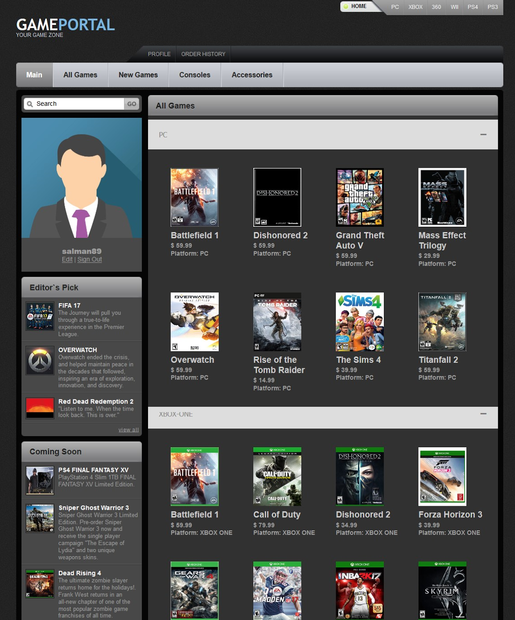Select the XBOX platform tab
Screen dimensions: 515x620
coord(415,7)
